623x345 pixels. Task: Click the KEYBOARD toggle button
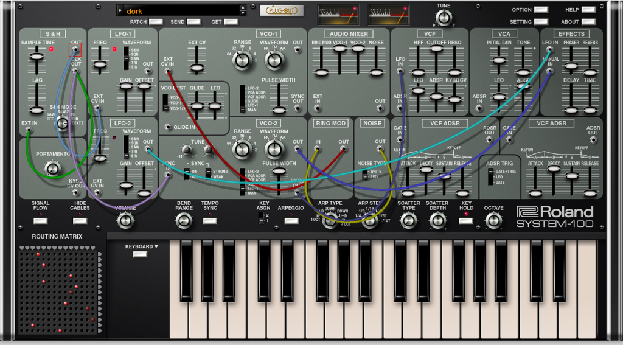(141, 254)
